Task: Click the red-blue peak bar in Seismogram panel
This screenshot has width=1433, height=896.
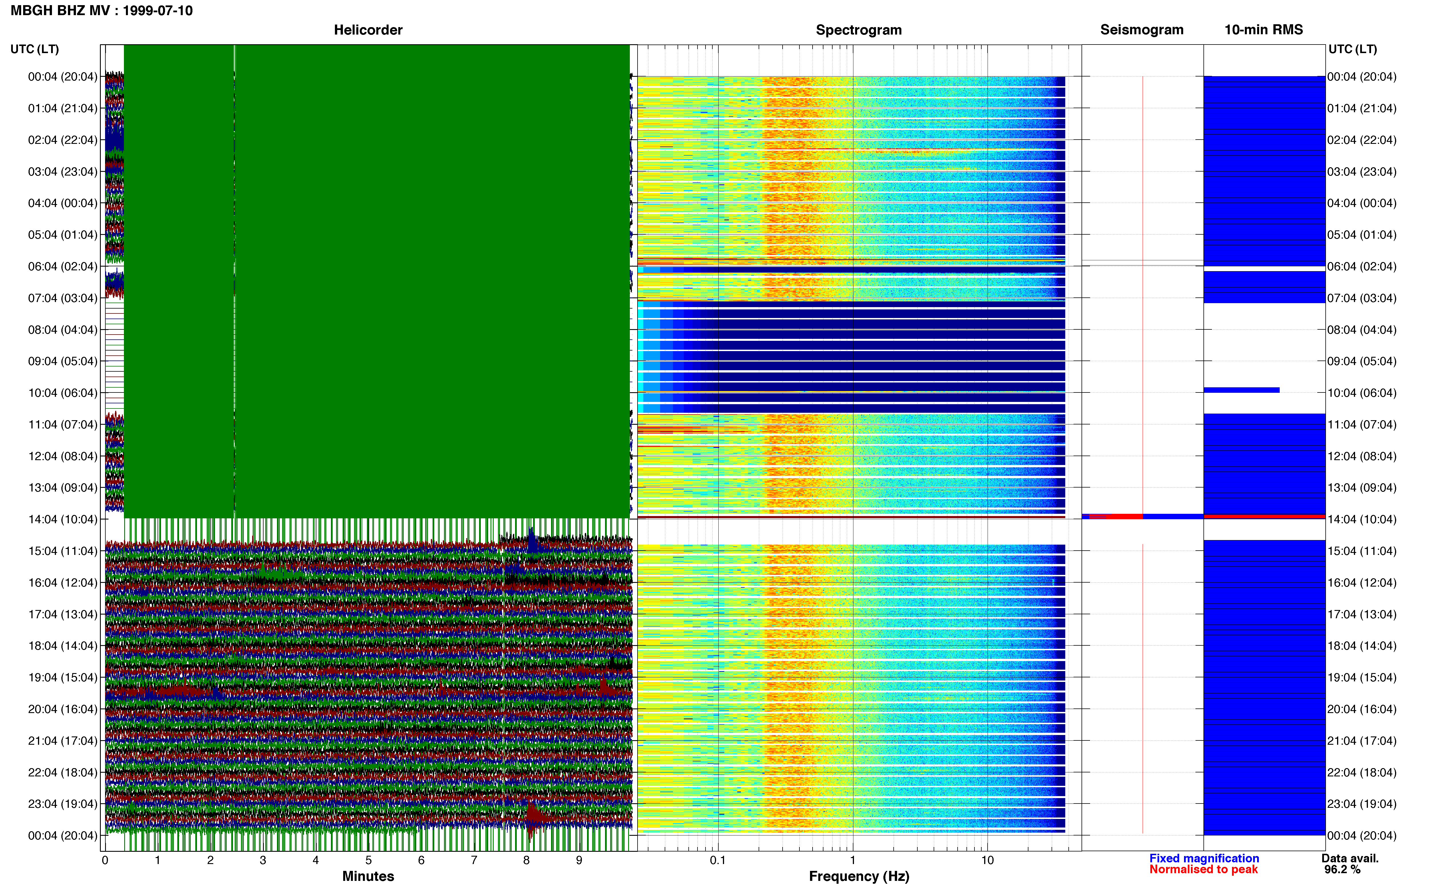Action: [x=1143, y=517]
